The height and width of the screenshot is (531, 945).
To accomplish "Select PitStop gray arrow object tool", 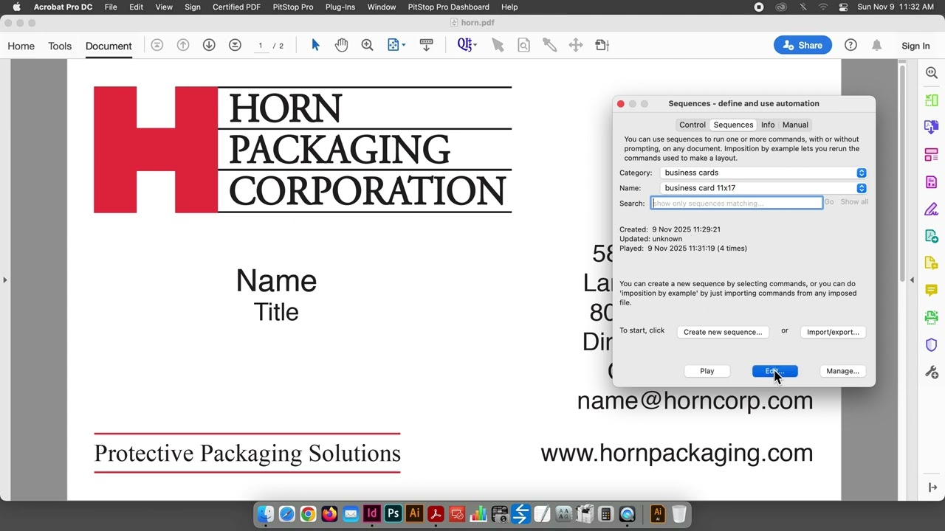I will (498, 45).
